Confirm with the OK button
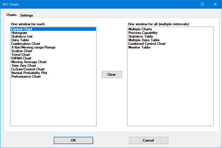 (x=73, y=140)
